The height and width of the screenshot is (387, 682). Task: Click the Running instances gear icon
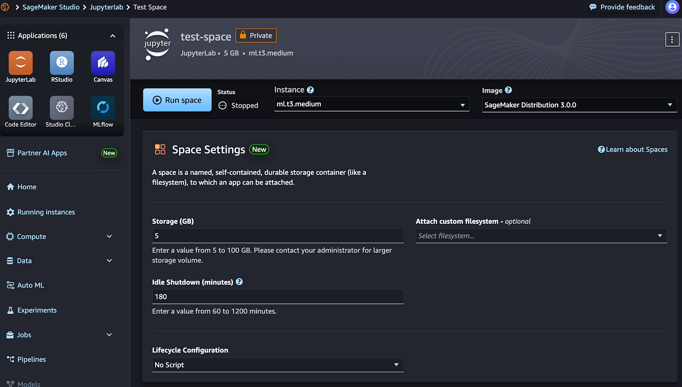tap(10, 212)
